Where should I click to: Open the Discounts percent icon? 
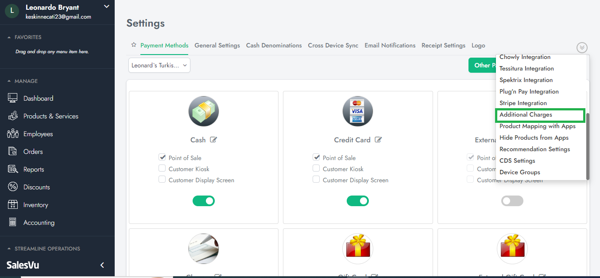13,187
